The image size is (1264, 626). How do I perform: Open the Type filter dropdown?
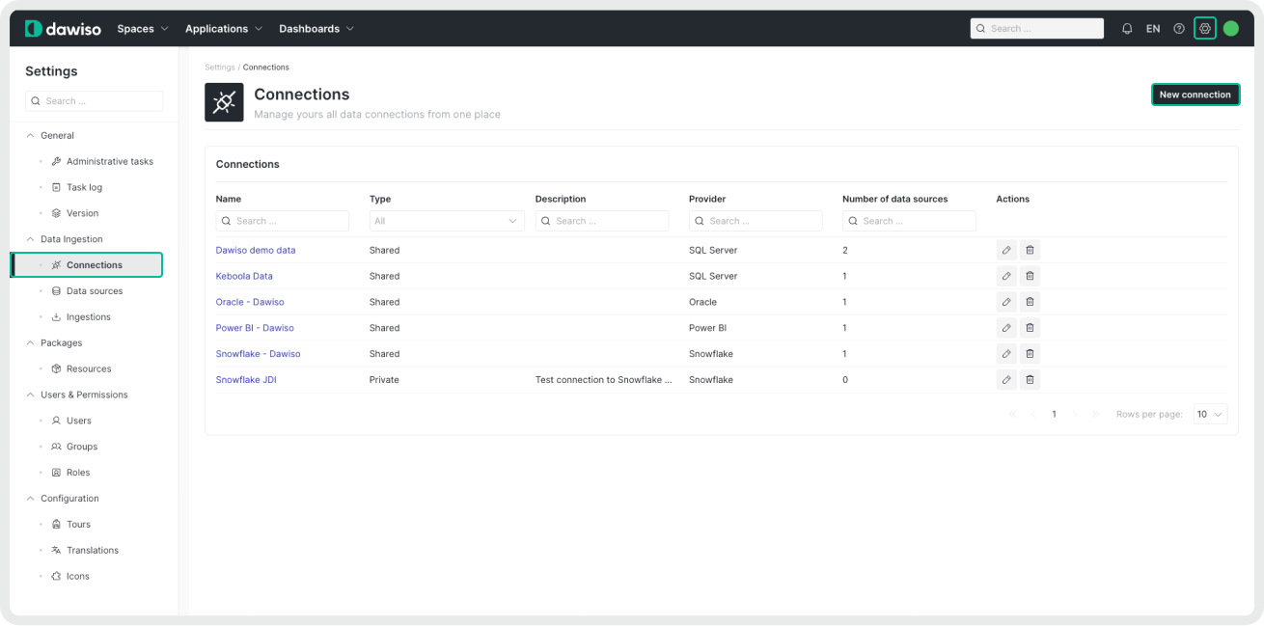(x=447, y=221)
